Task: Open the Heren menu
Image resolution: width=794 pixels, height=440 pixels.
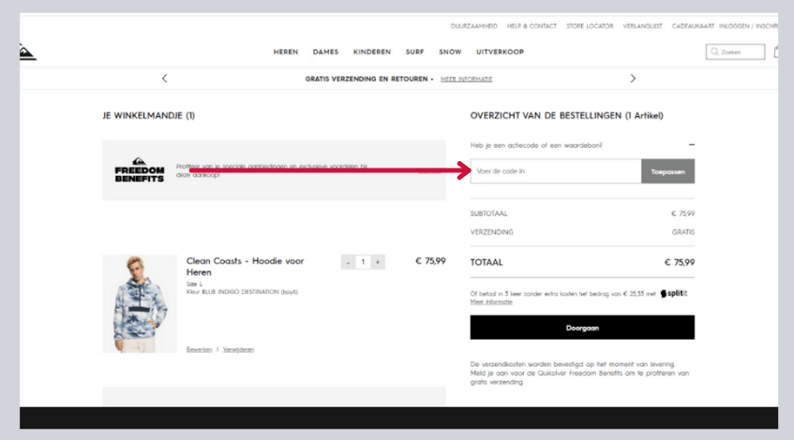Action: click(286, 52)
